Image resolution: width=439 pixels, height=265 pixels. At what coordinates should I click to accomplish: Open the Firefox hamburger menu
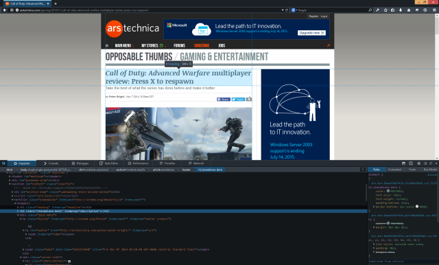(x=434, y=10)
